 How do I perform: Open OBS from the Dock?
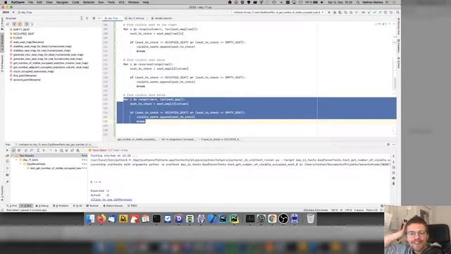tap(283, 219)
